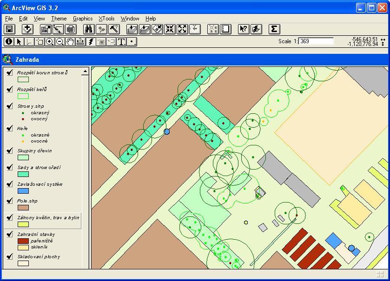This screenshot has width=390, height=281.
Task: Zoom to active themes button
Action: (145, 29)
